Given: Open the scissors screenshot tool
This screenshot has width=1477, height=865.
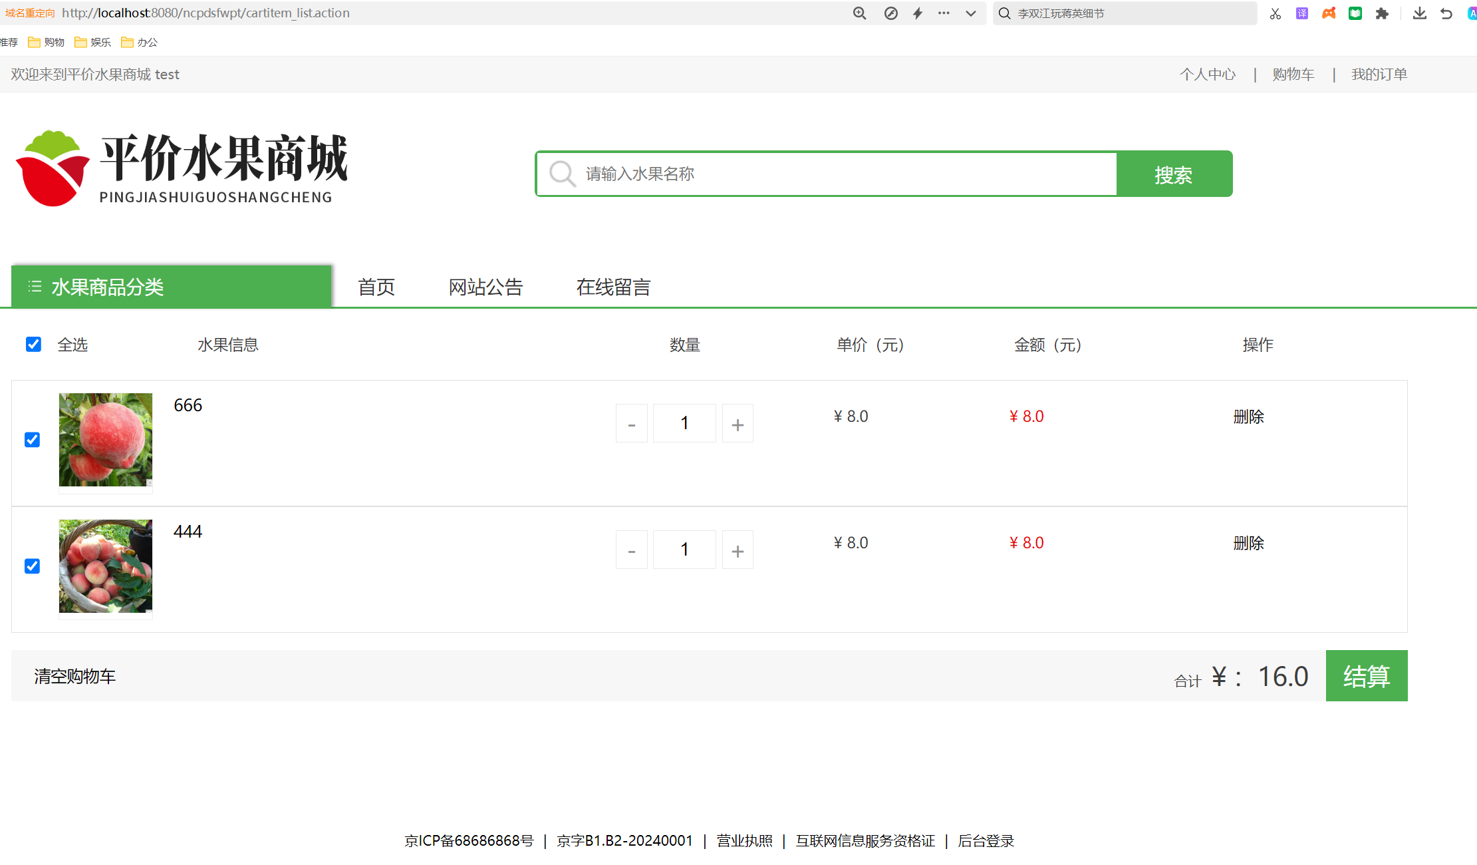Looking at the screenshot, I should [x=1275, y=13].
